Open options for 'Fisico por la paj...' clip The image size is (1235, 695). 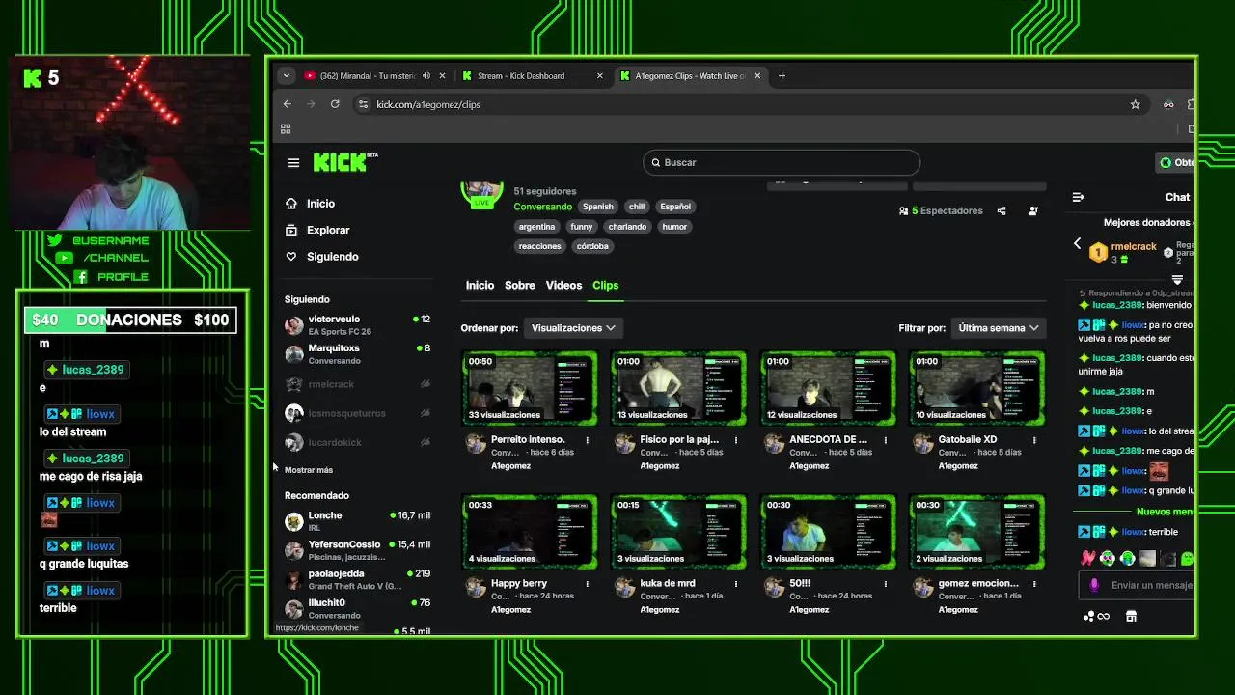[x=736, y=440]
